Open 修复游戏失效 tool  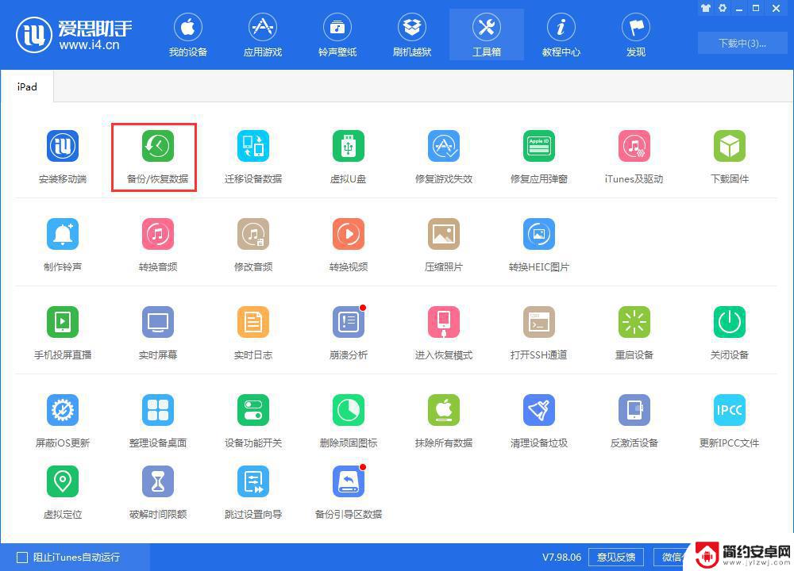444,146
